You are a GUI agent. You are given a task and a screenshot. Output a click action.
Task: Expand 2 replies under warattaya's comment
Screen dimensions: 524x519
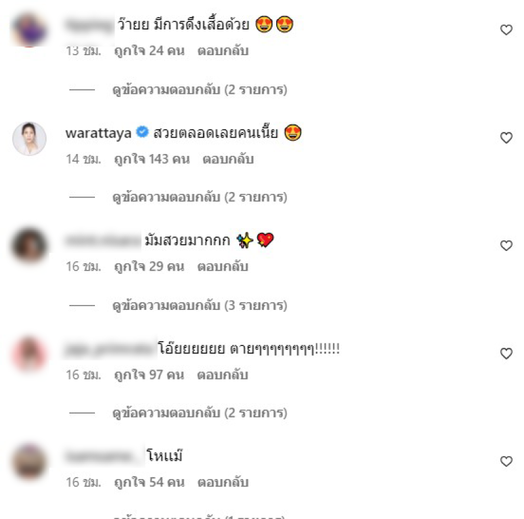(x=200, y=197)
